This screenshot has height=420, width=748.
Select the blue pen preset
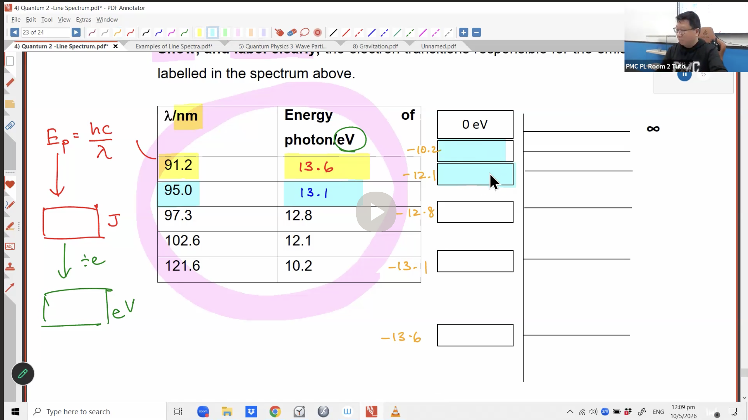pyautogui.click(x=159, y=32)
